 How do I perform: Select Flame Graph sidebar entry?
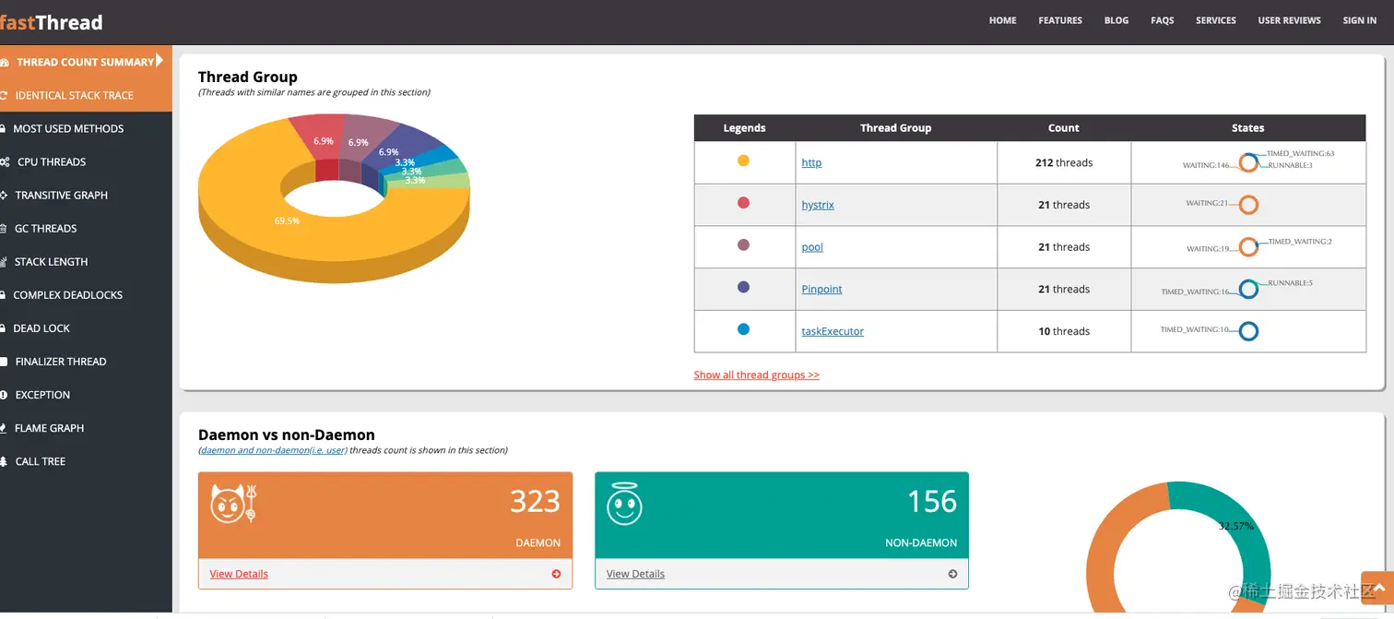coord(49,428)
